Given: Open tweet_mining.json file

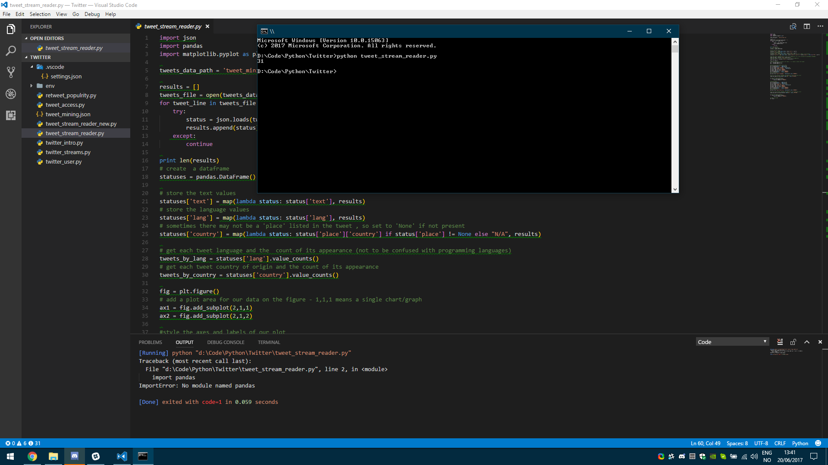Looking at the screenshot, I should [x=76, y=114].
